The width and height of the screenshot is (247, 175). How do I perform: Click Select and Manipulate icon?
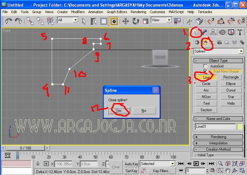[x=189, y=21]
